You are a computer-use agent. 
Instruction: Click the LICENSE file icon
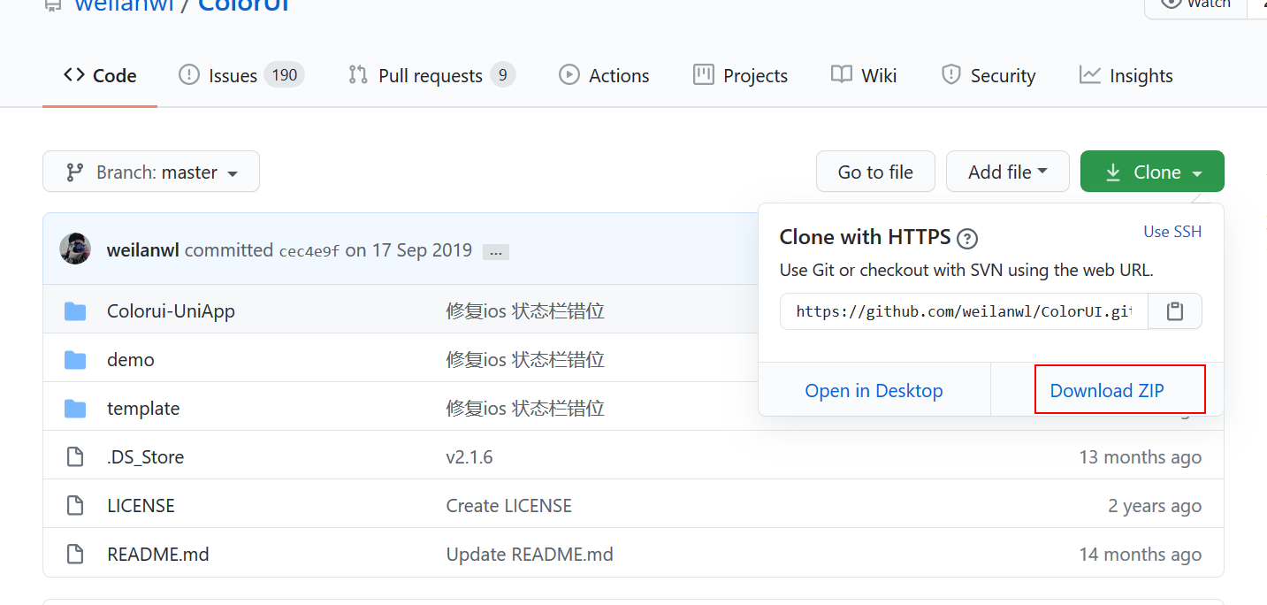pos(75,506)
